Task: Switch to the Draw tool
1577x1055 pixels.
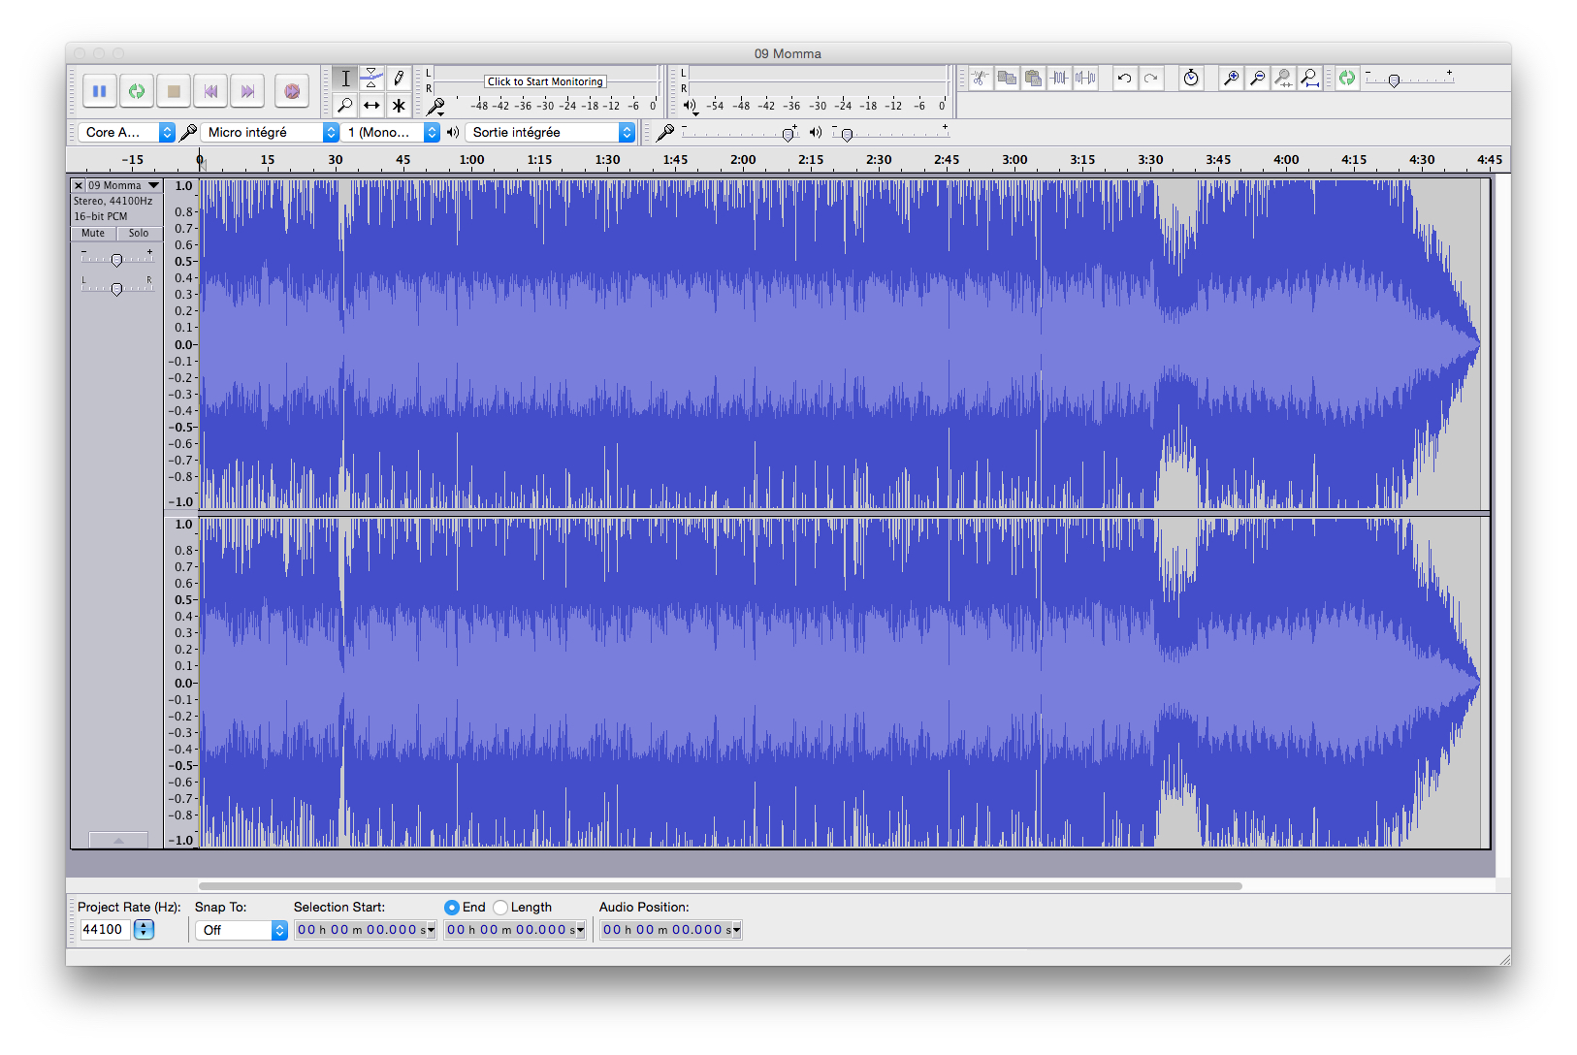Action: tap(399, 78)
